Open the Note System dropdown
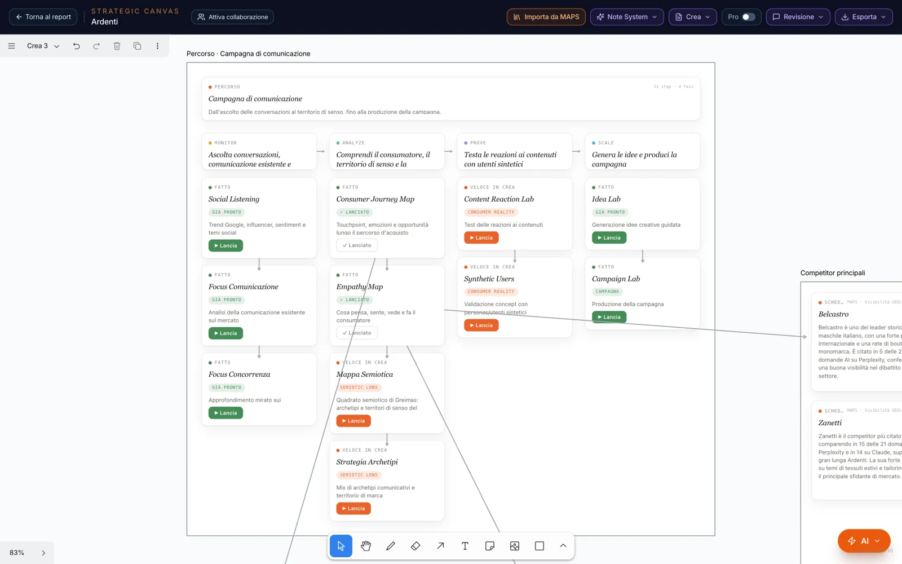The image size is (902, 564). point(627,17)
